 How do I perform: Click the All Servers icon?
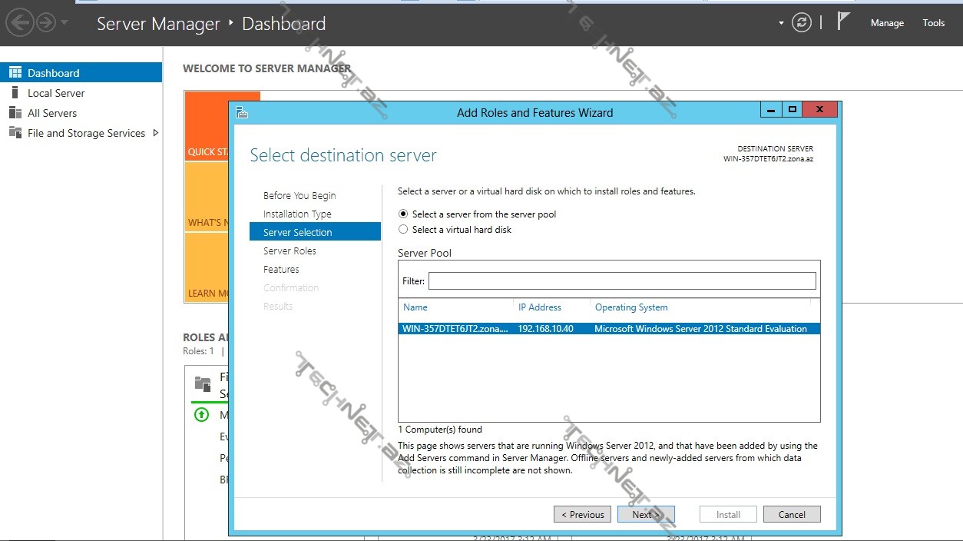point(15,113)
